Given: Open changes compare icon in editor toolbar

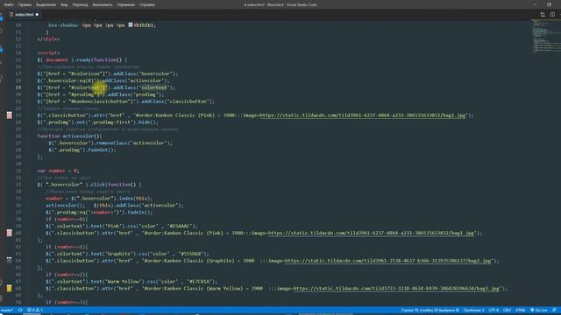Looking at the screenshot, I should pos(543,15).
